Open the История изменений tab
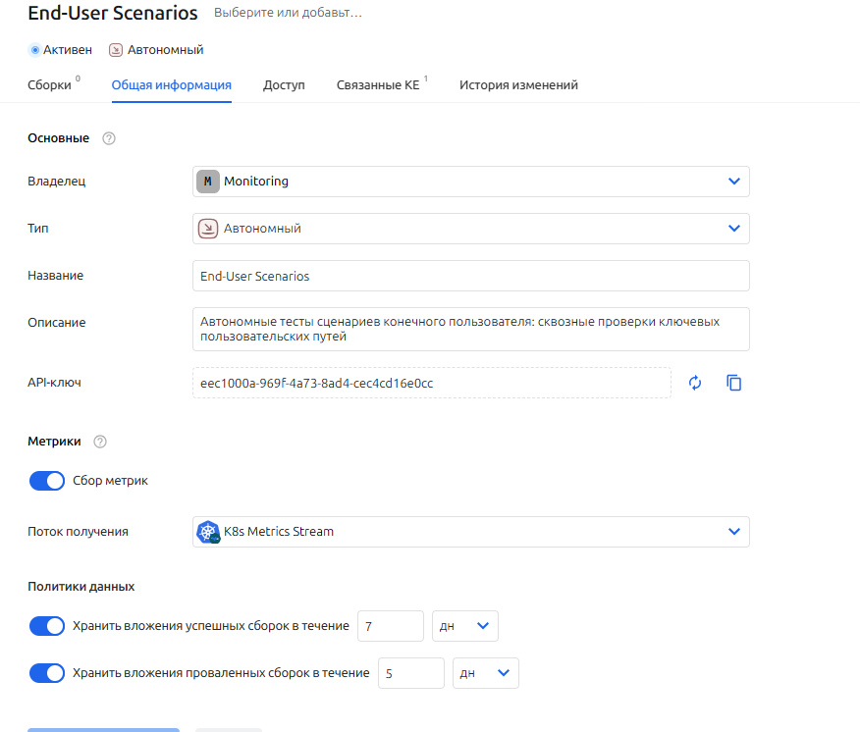The width and height of the screenshot is (860, 732). pyautogui.click(x=519, y=85)
